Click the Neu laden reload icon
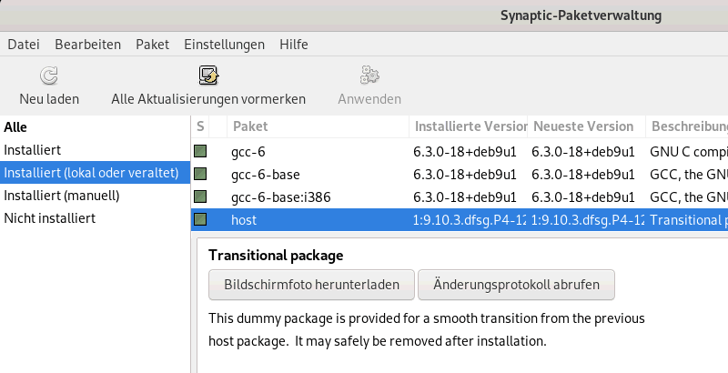The width and height of the screenshot is (728, 373). click(x=49, y=75)
